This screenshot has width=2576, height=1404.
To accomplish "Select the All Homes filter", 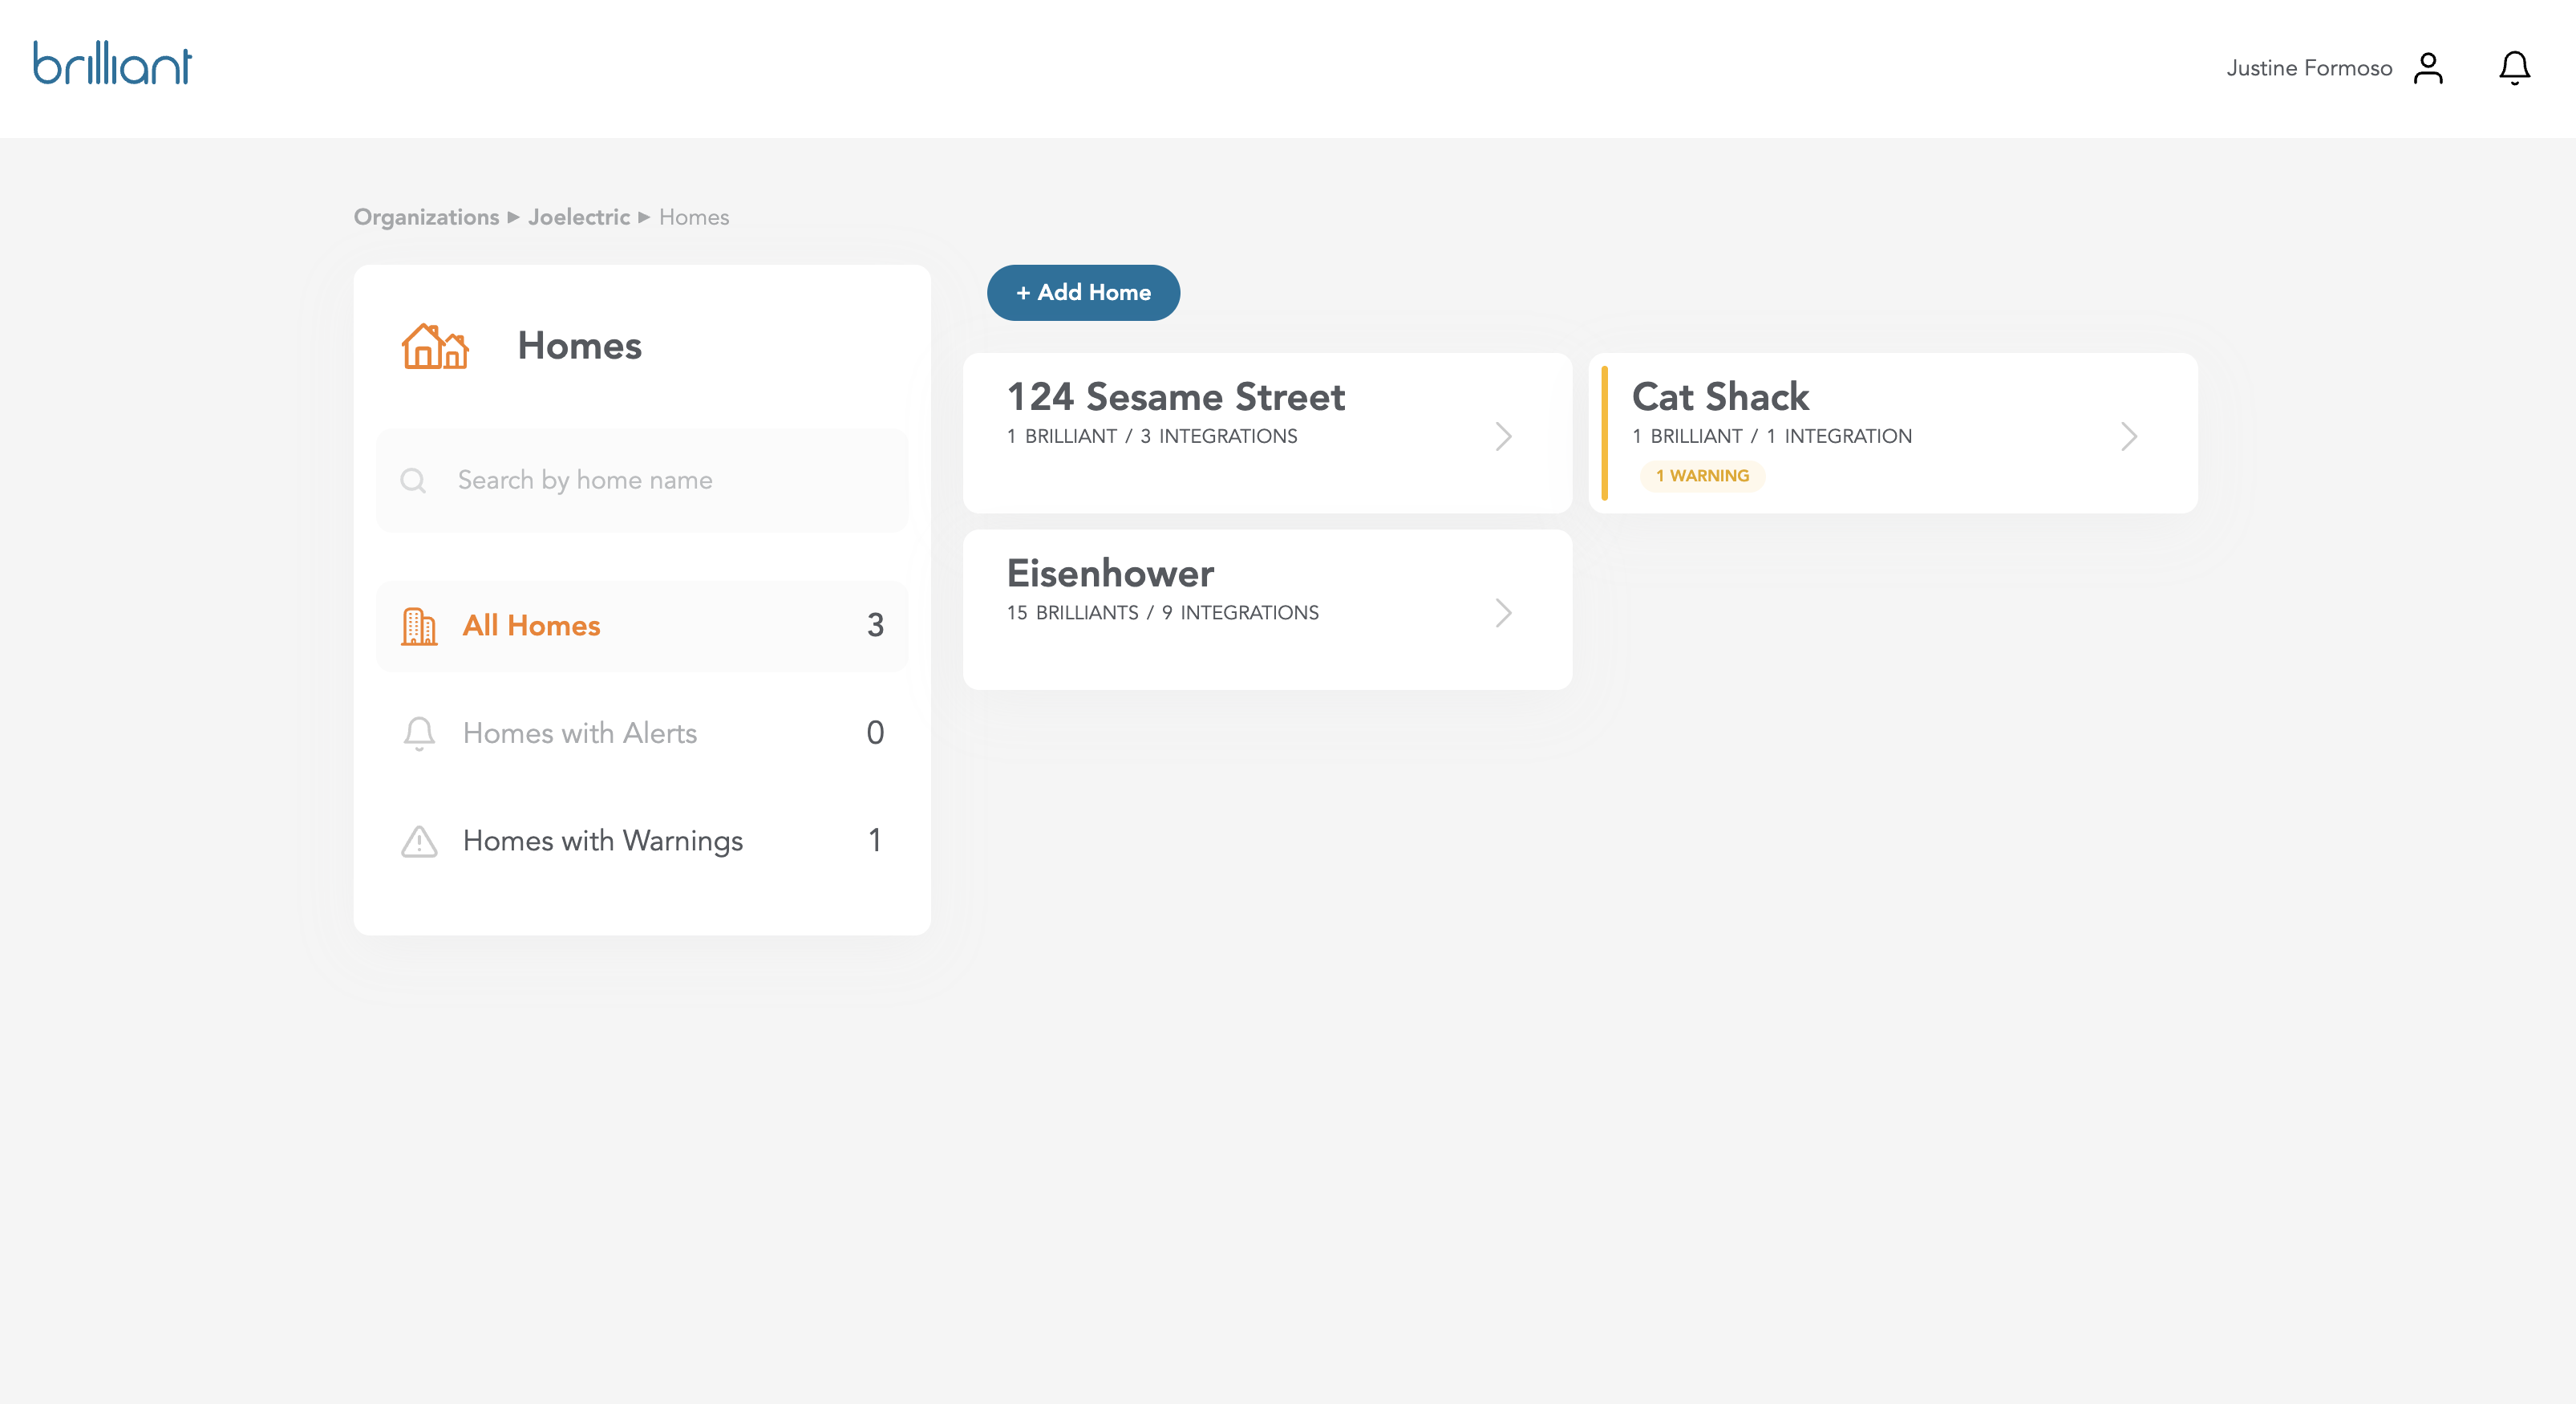I will click(x=531, y=626).
